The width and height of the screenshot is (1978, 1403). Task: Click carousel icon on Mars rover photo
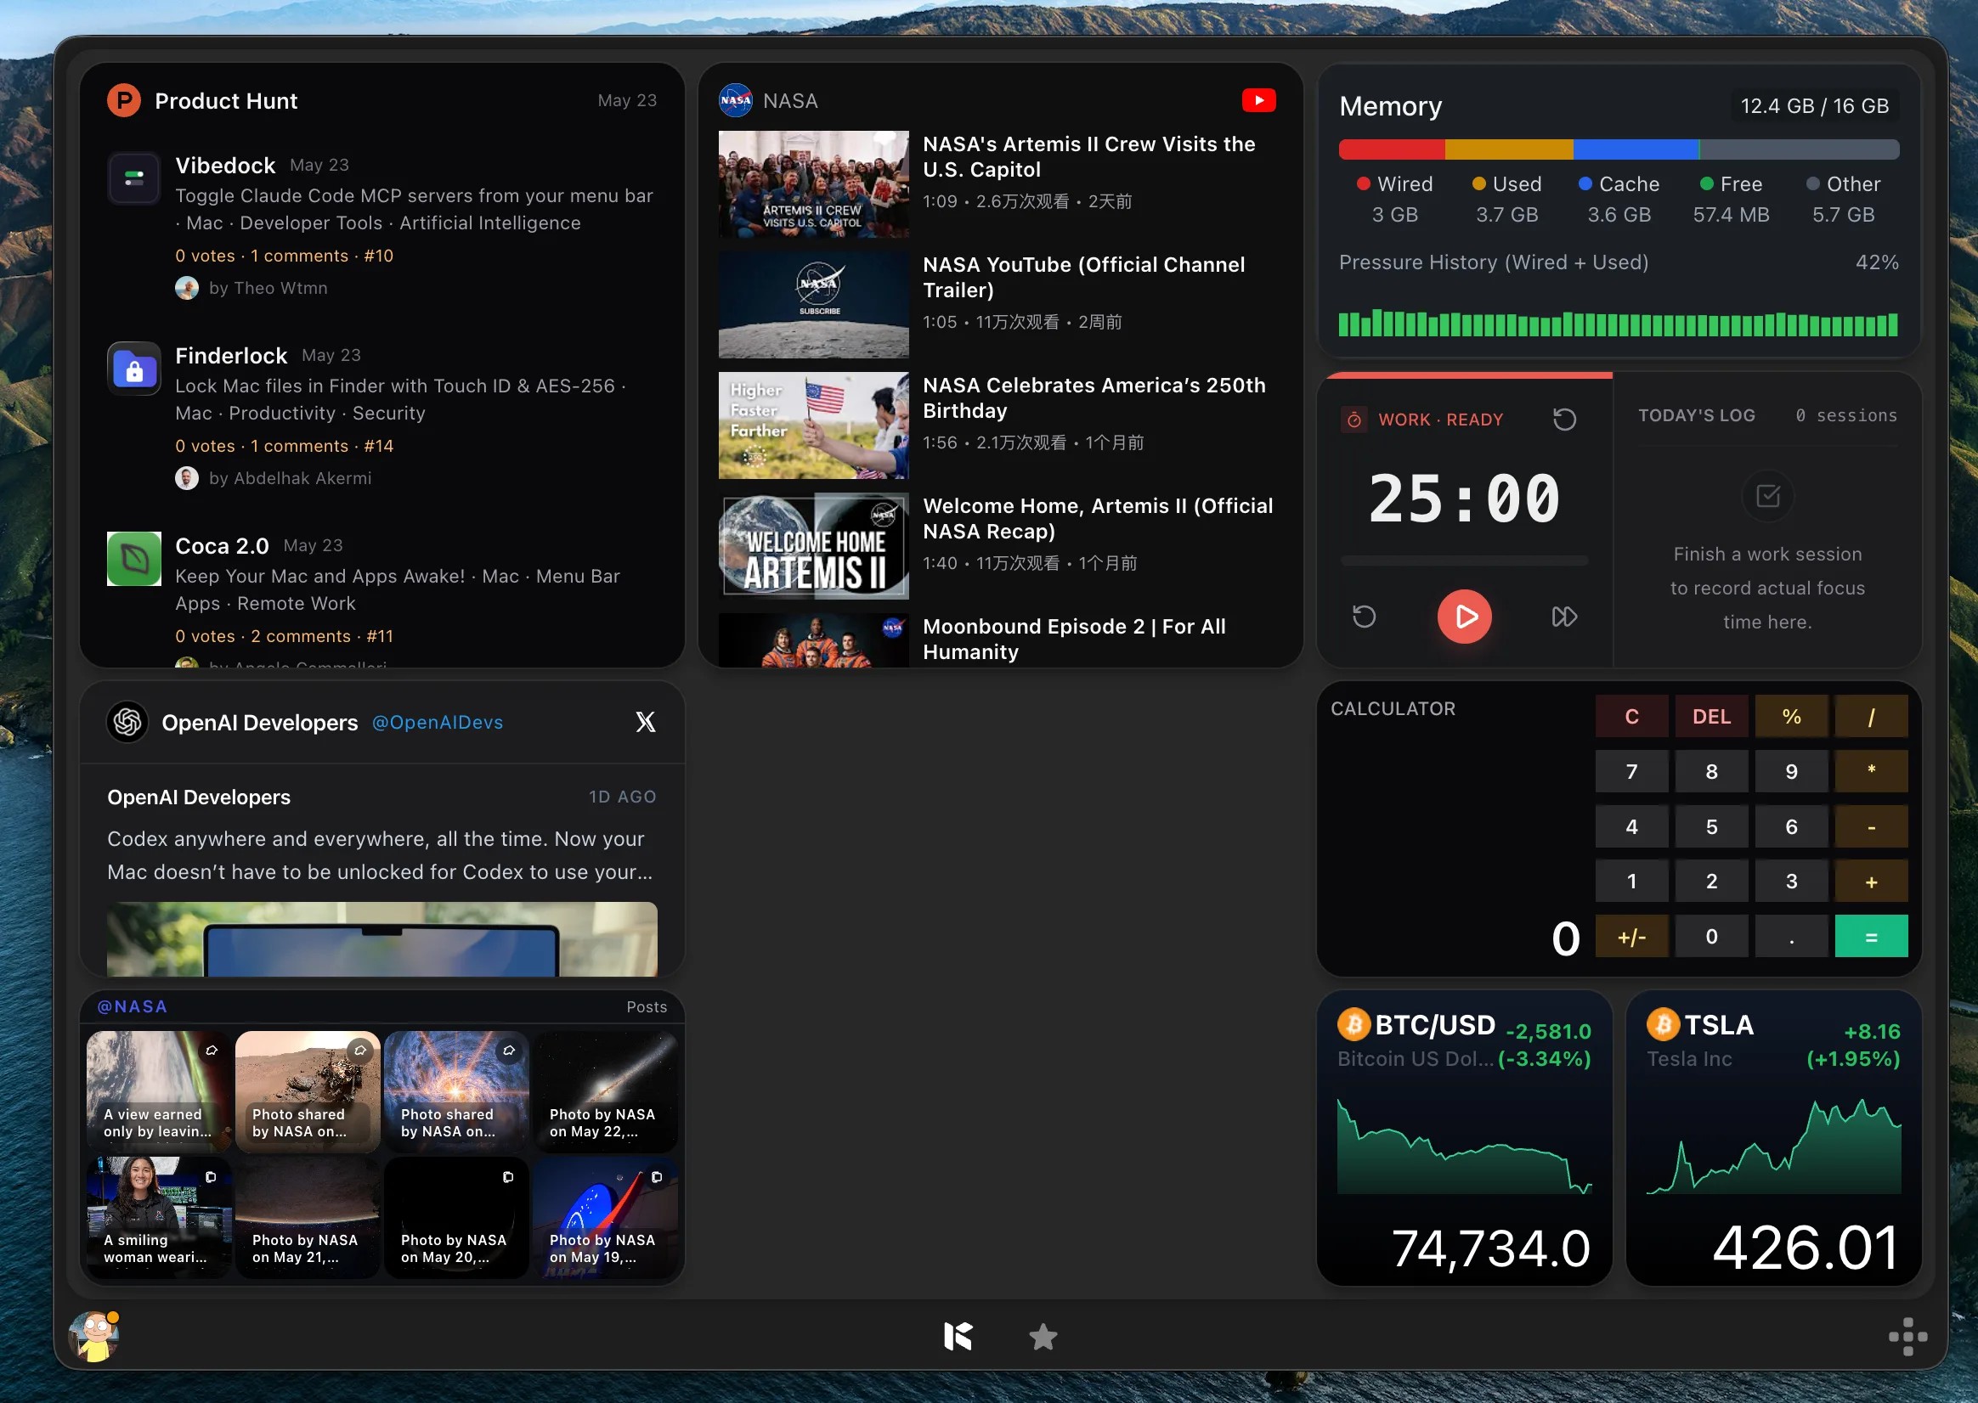(x=360, y=1051)
